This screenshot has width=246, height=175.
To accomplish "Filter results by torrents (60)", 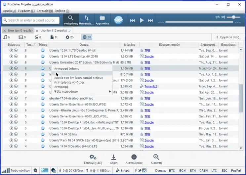I will click(87, 37).
